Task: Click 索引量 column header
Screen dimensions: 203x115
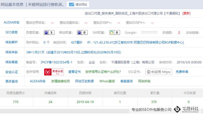Action: coord(155,93)
